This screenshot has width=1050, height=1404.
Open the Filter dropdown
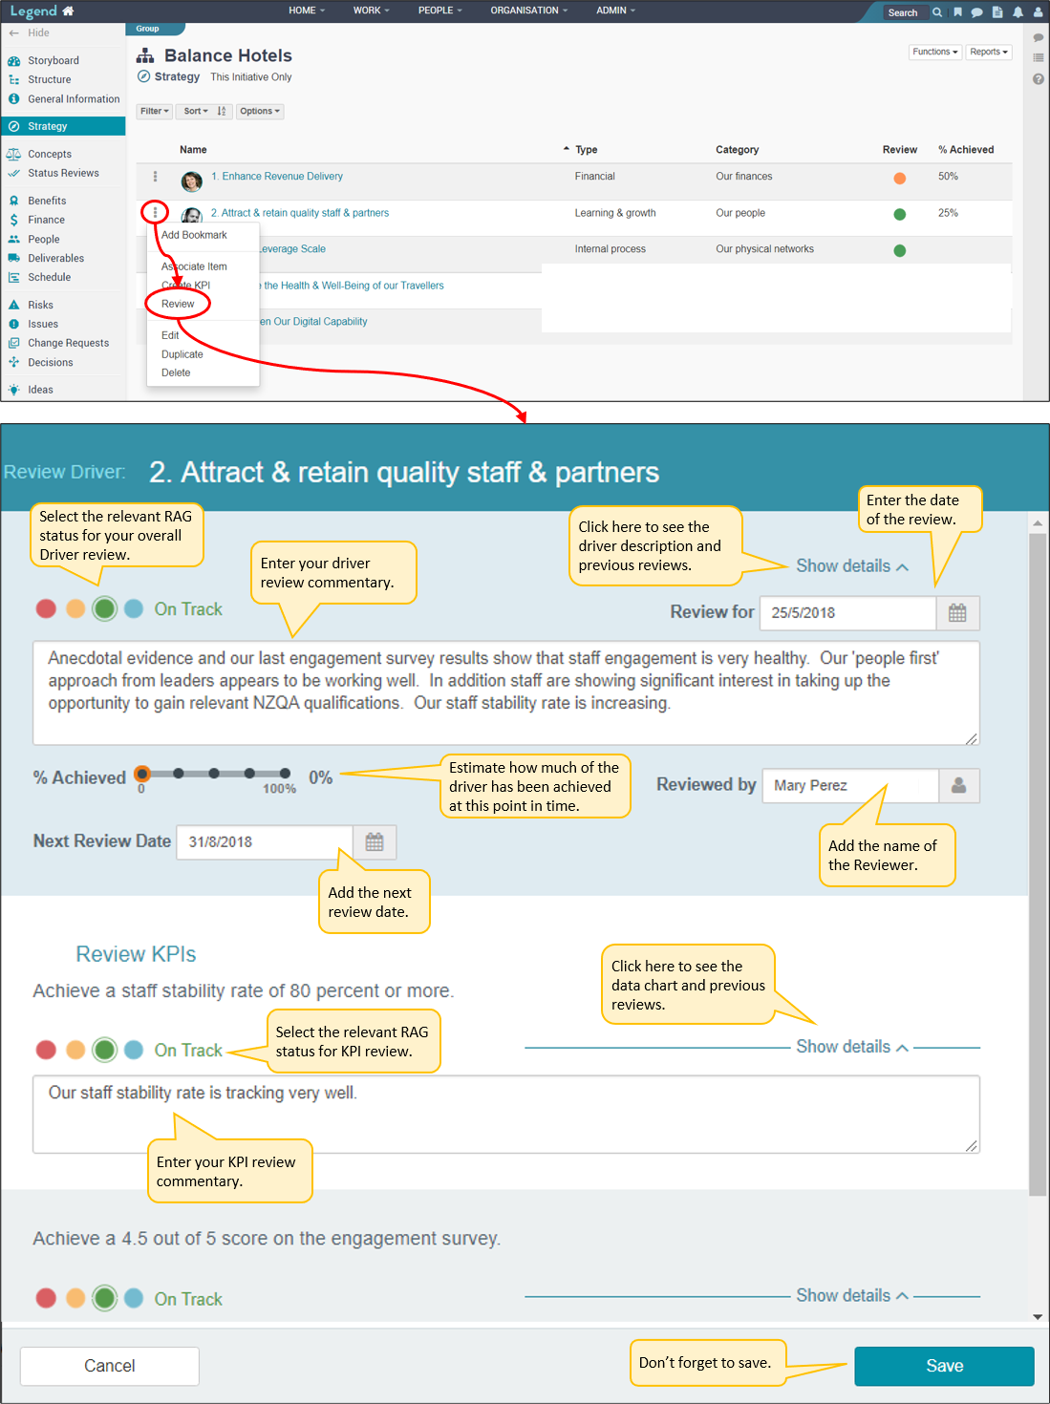pos(155,112)
